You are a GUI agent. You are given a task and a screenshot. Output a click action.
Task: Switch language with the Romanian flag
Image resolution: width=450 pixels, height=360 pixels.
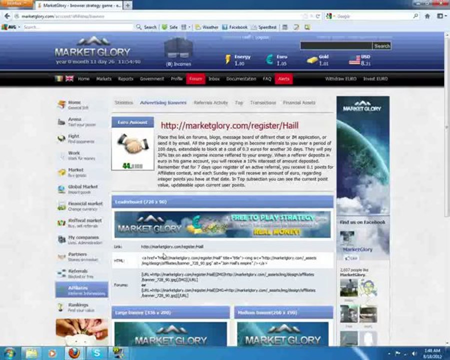(x=59, y=78)
